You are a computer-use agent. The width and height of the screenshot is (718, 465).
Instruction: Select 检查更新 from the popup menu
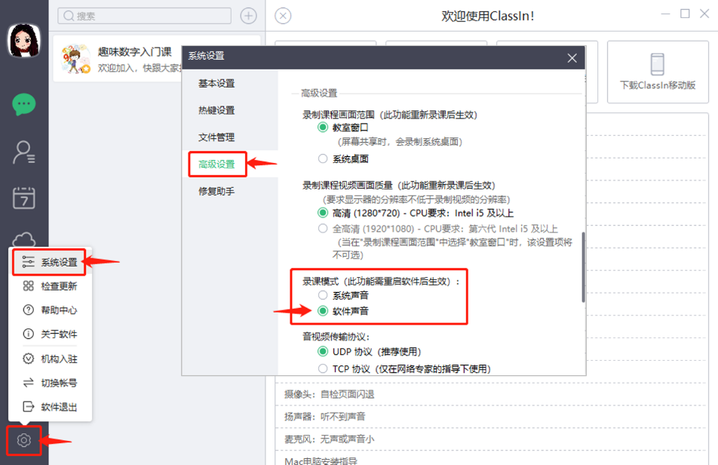click(50, 286)
